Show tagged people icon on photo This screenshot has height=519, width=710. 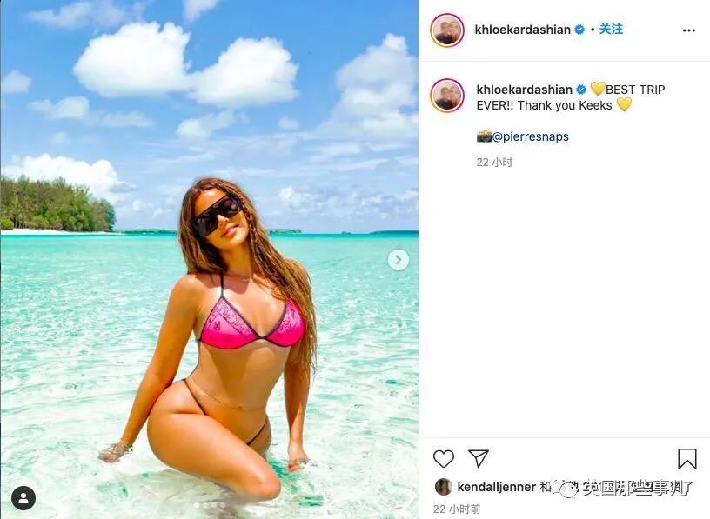click(23, 498)
